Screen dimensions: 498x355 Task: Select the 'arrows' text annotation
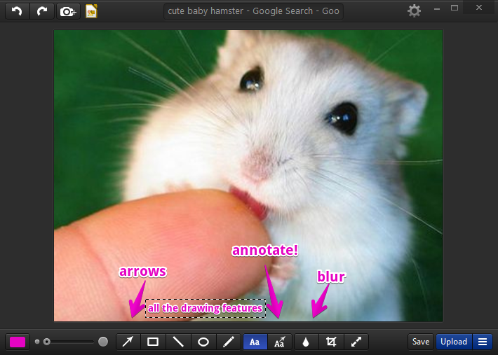[142, 272]
